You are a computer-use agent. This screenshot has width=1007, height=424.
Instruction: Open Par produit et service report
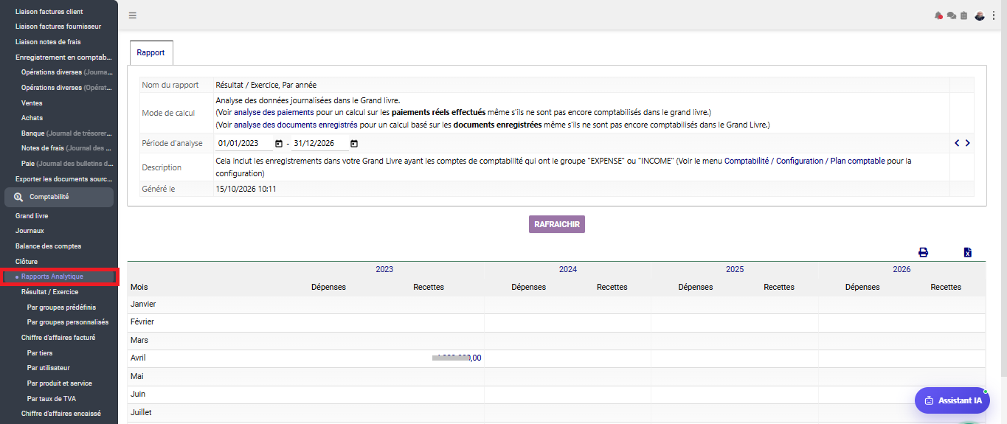pyautogui.click(x=59, y=383)
